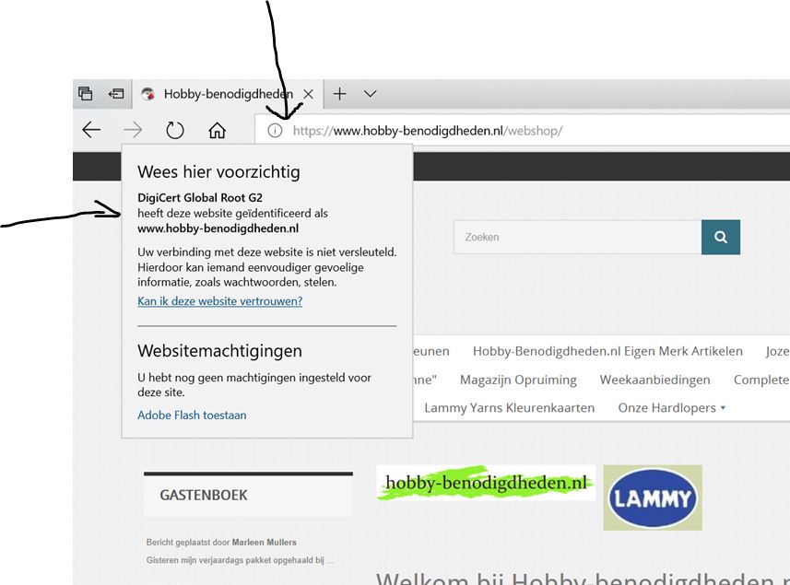Click 'Wees hier voorzichtig' heading
Image resolution: width=790 pixels, height=585 pixels.
[x=218, y=172]
